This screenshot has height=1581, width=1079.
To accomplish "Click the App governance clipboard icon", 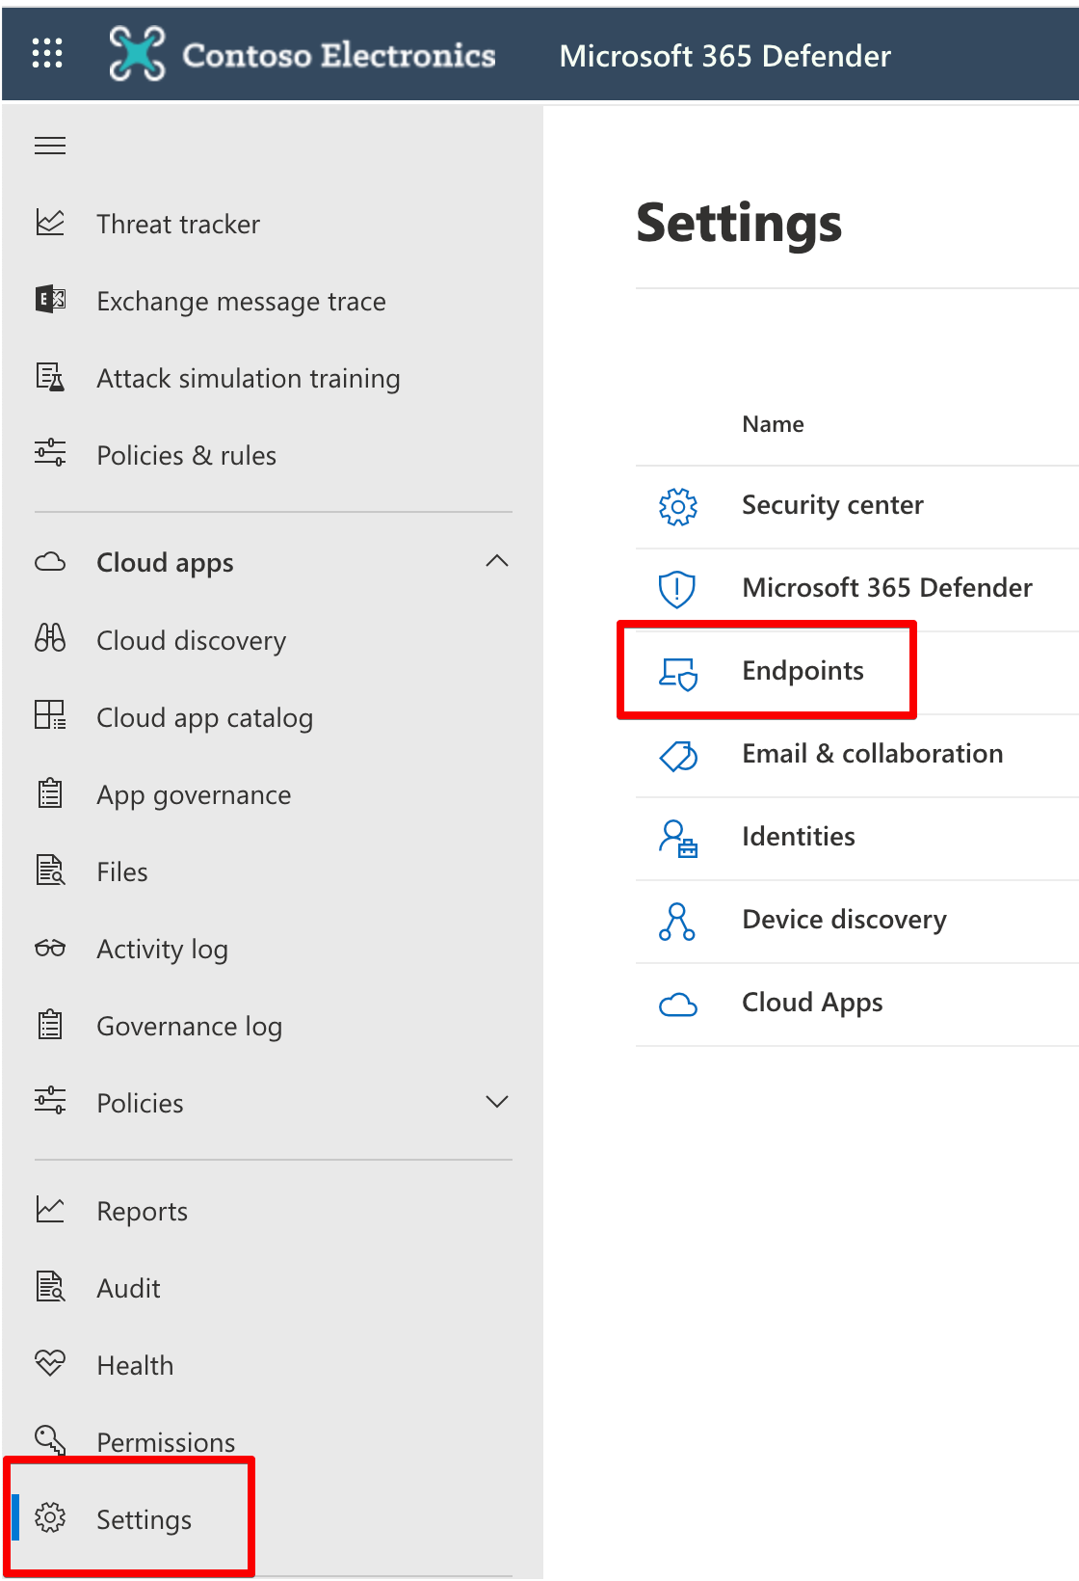I will [50, 793].
